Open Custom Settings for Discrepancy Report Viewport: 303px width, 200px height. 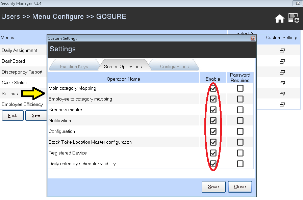pos(282,72)
